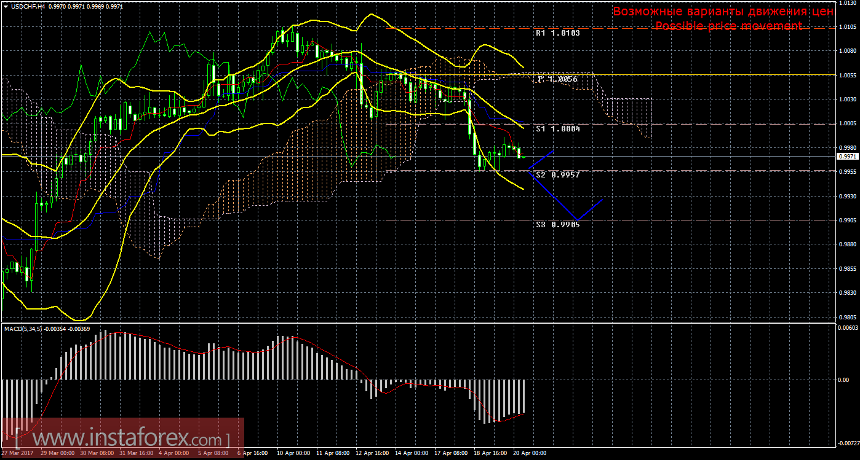Click the red Russian chart title text
The image size is (860, 460).
point(722,12)
